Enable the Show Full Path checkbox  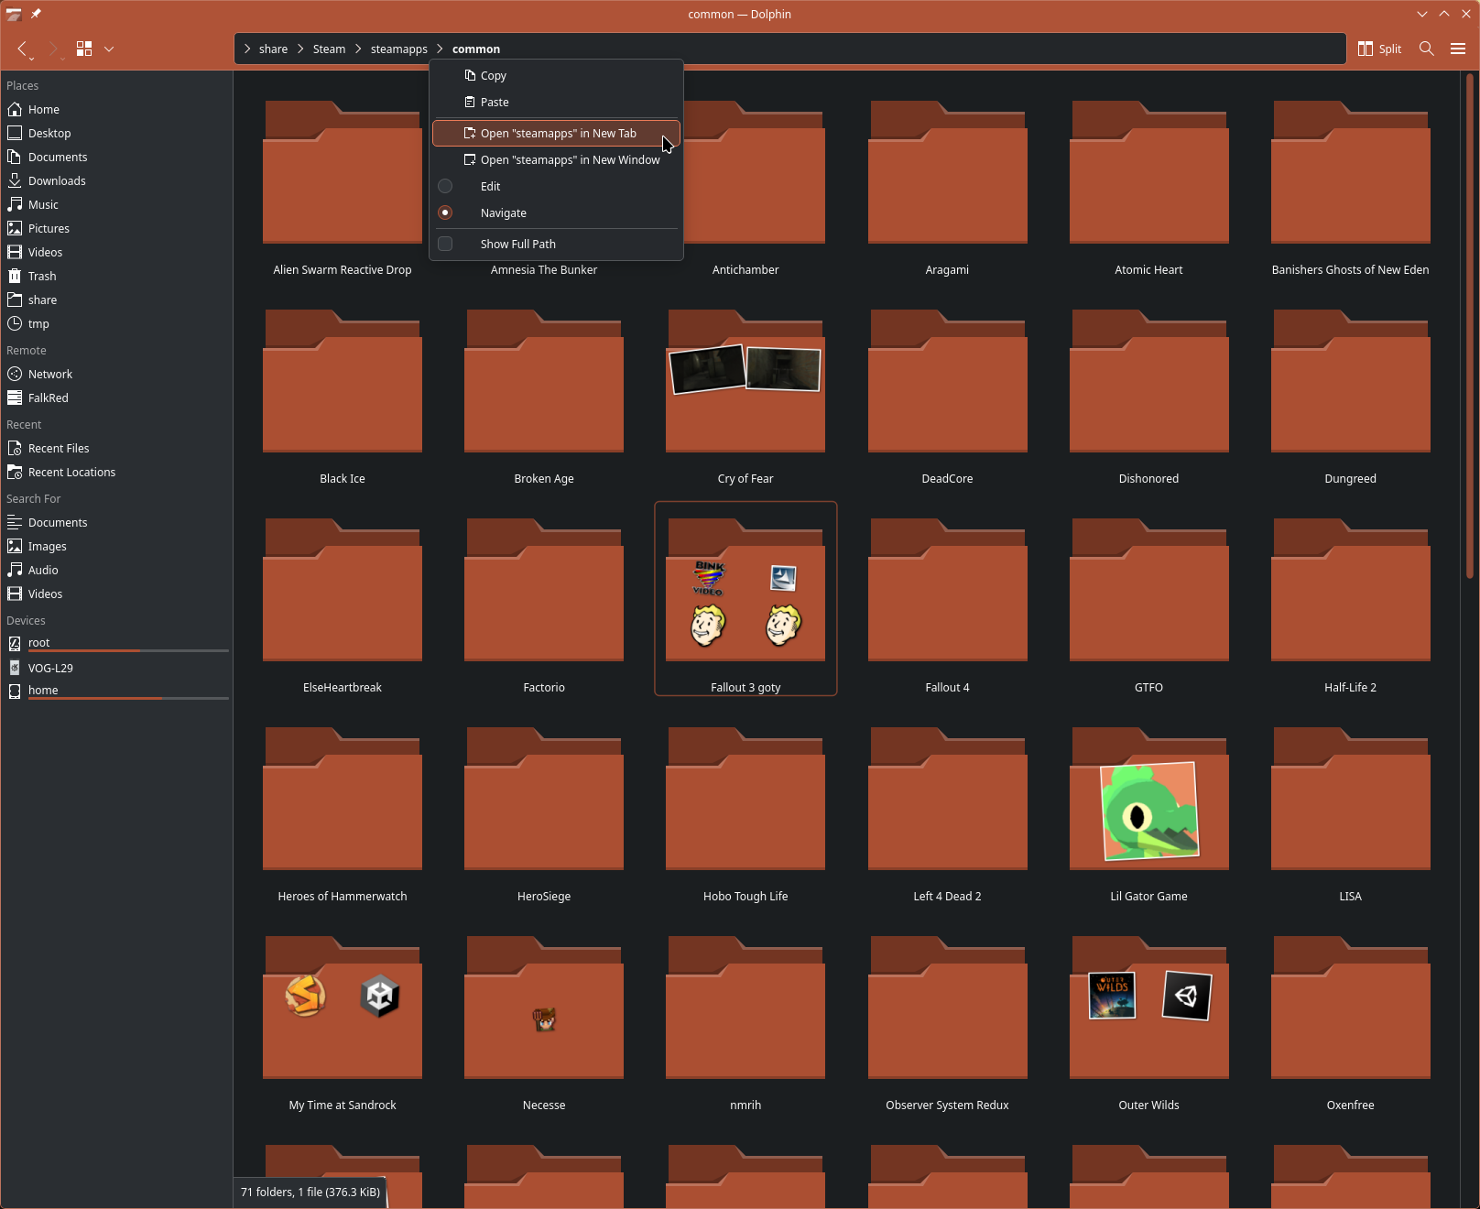tap(556, 244)
